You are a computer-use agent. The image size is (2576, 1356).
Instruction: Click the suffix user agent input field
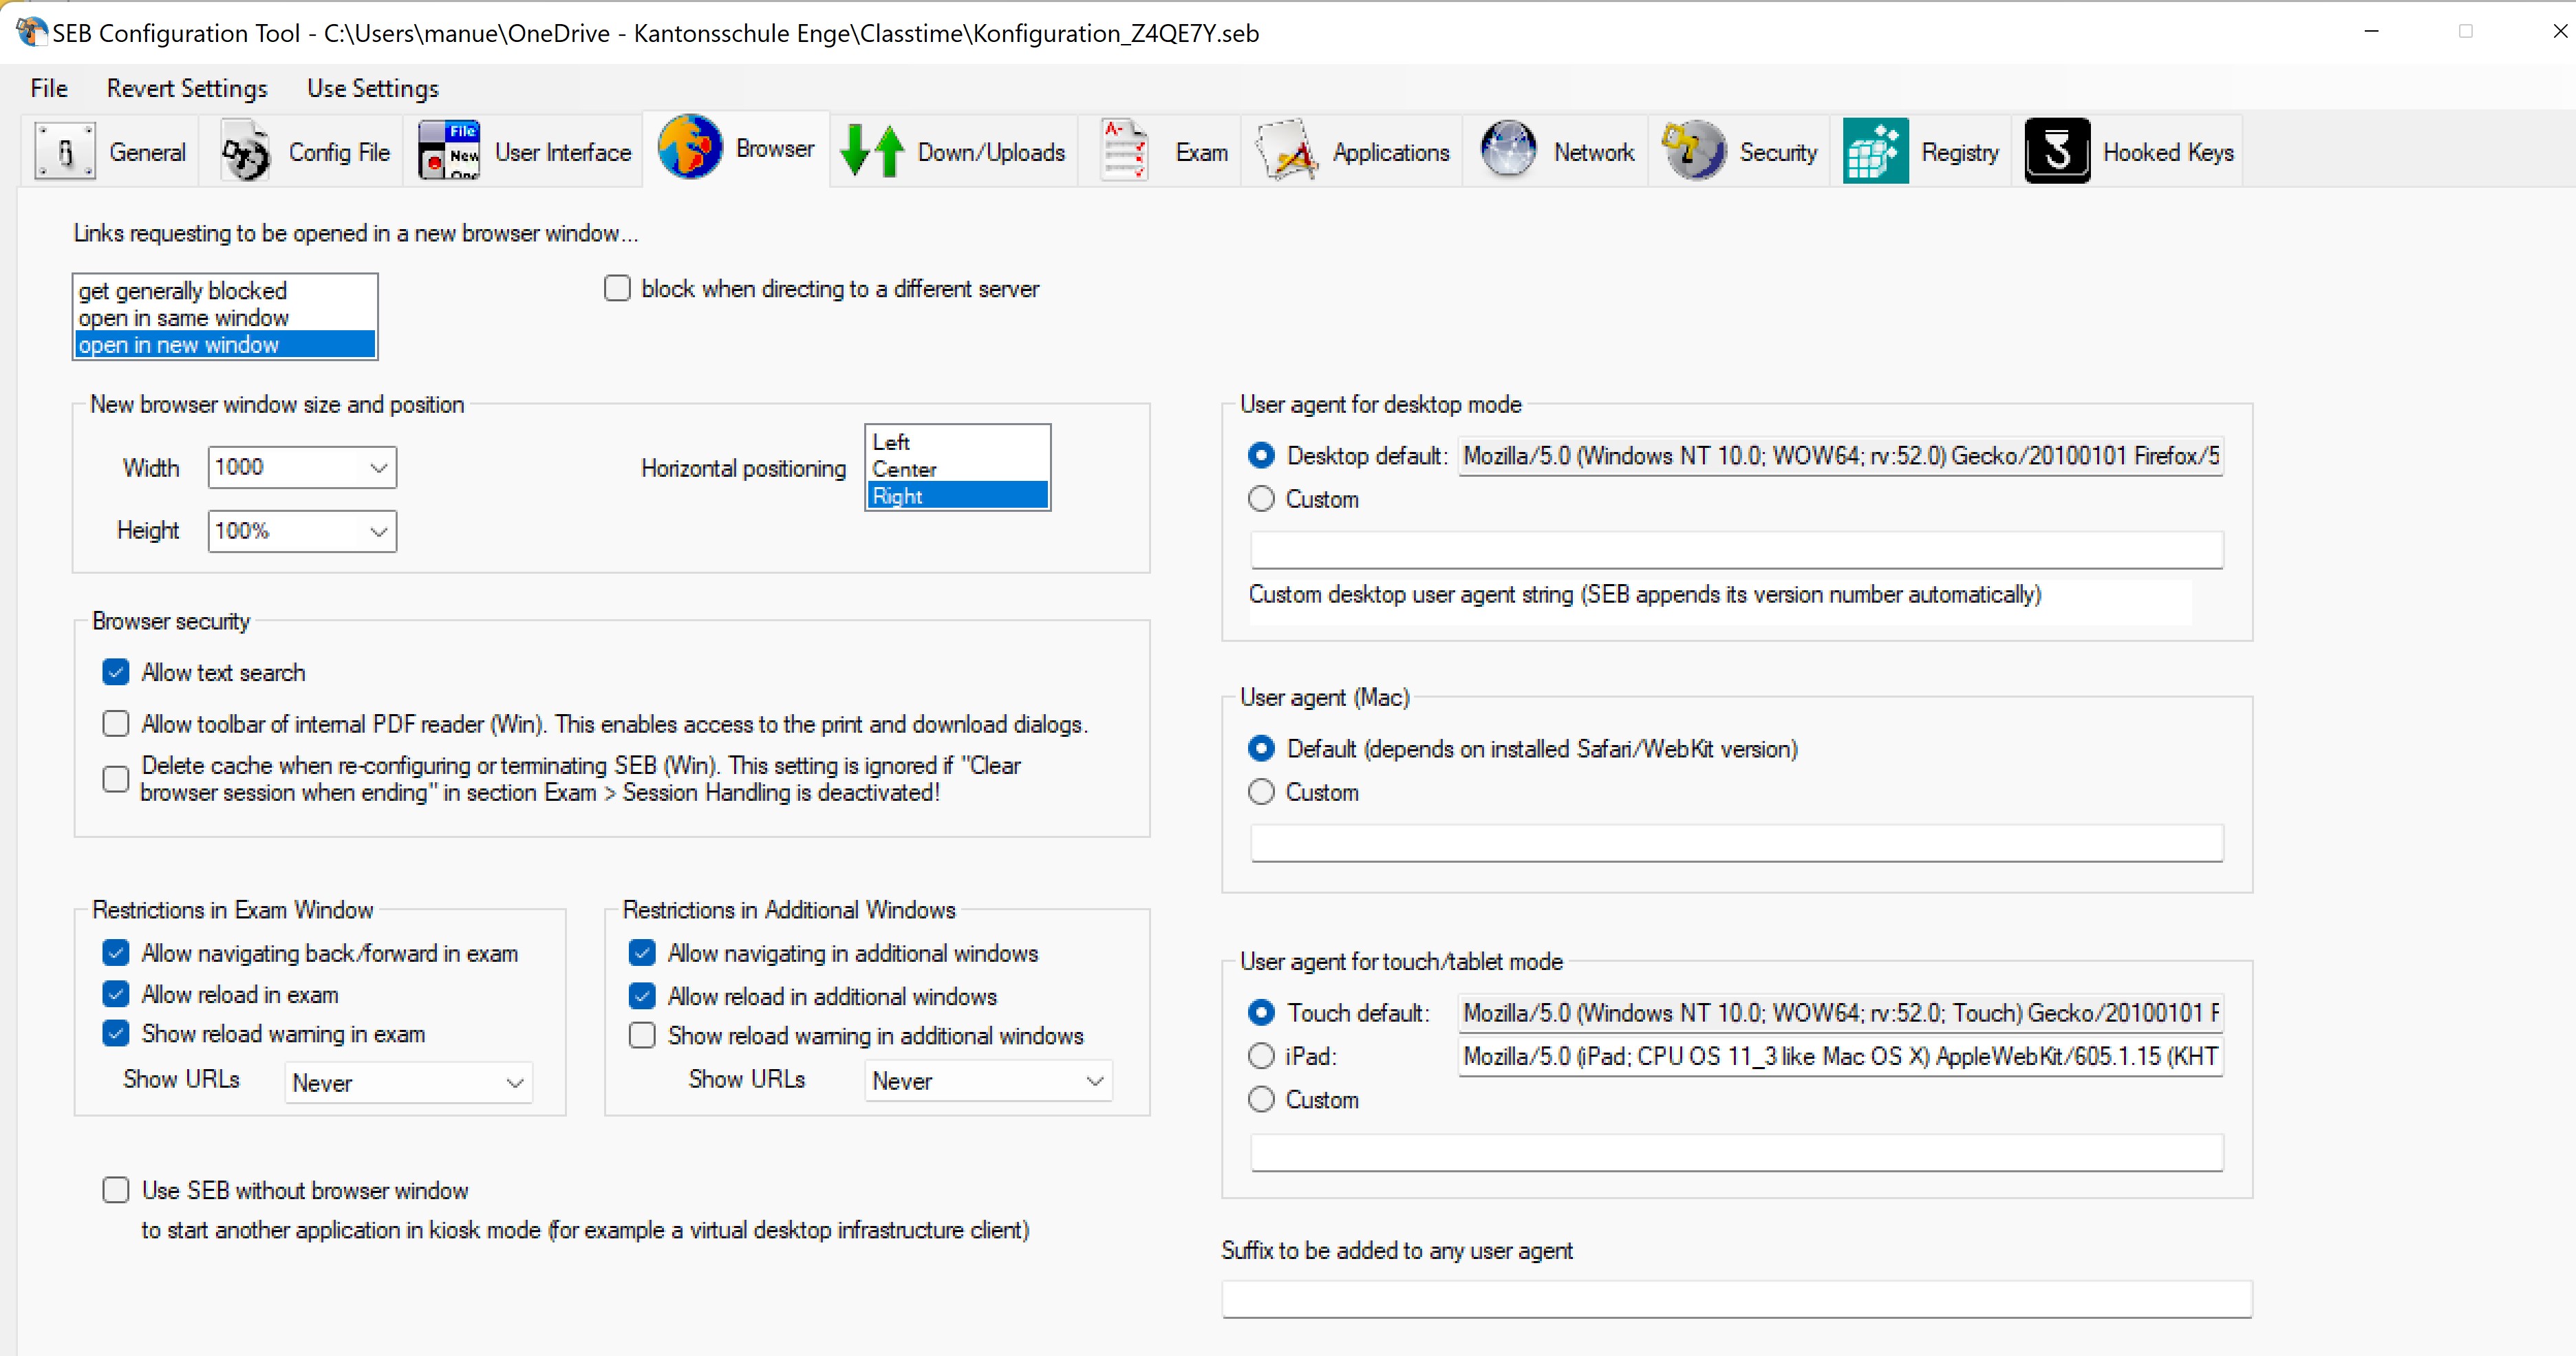1735,1299
